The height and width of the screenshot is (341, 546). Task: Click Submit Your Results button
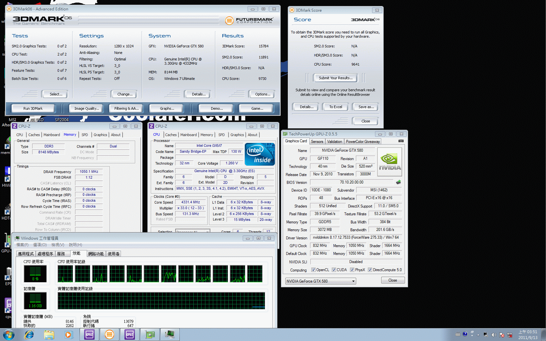335,78
